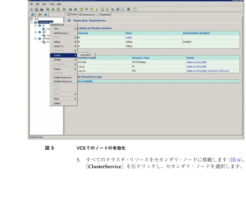Viewport: 246px width, 209px height.
Task: Open logs via yellow exclamation icon
Action: tap(92, 9)
